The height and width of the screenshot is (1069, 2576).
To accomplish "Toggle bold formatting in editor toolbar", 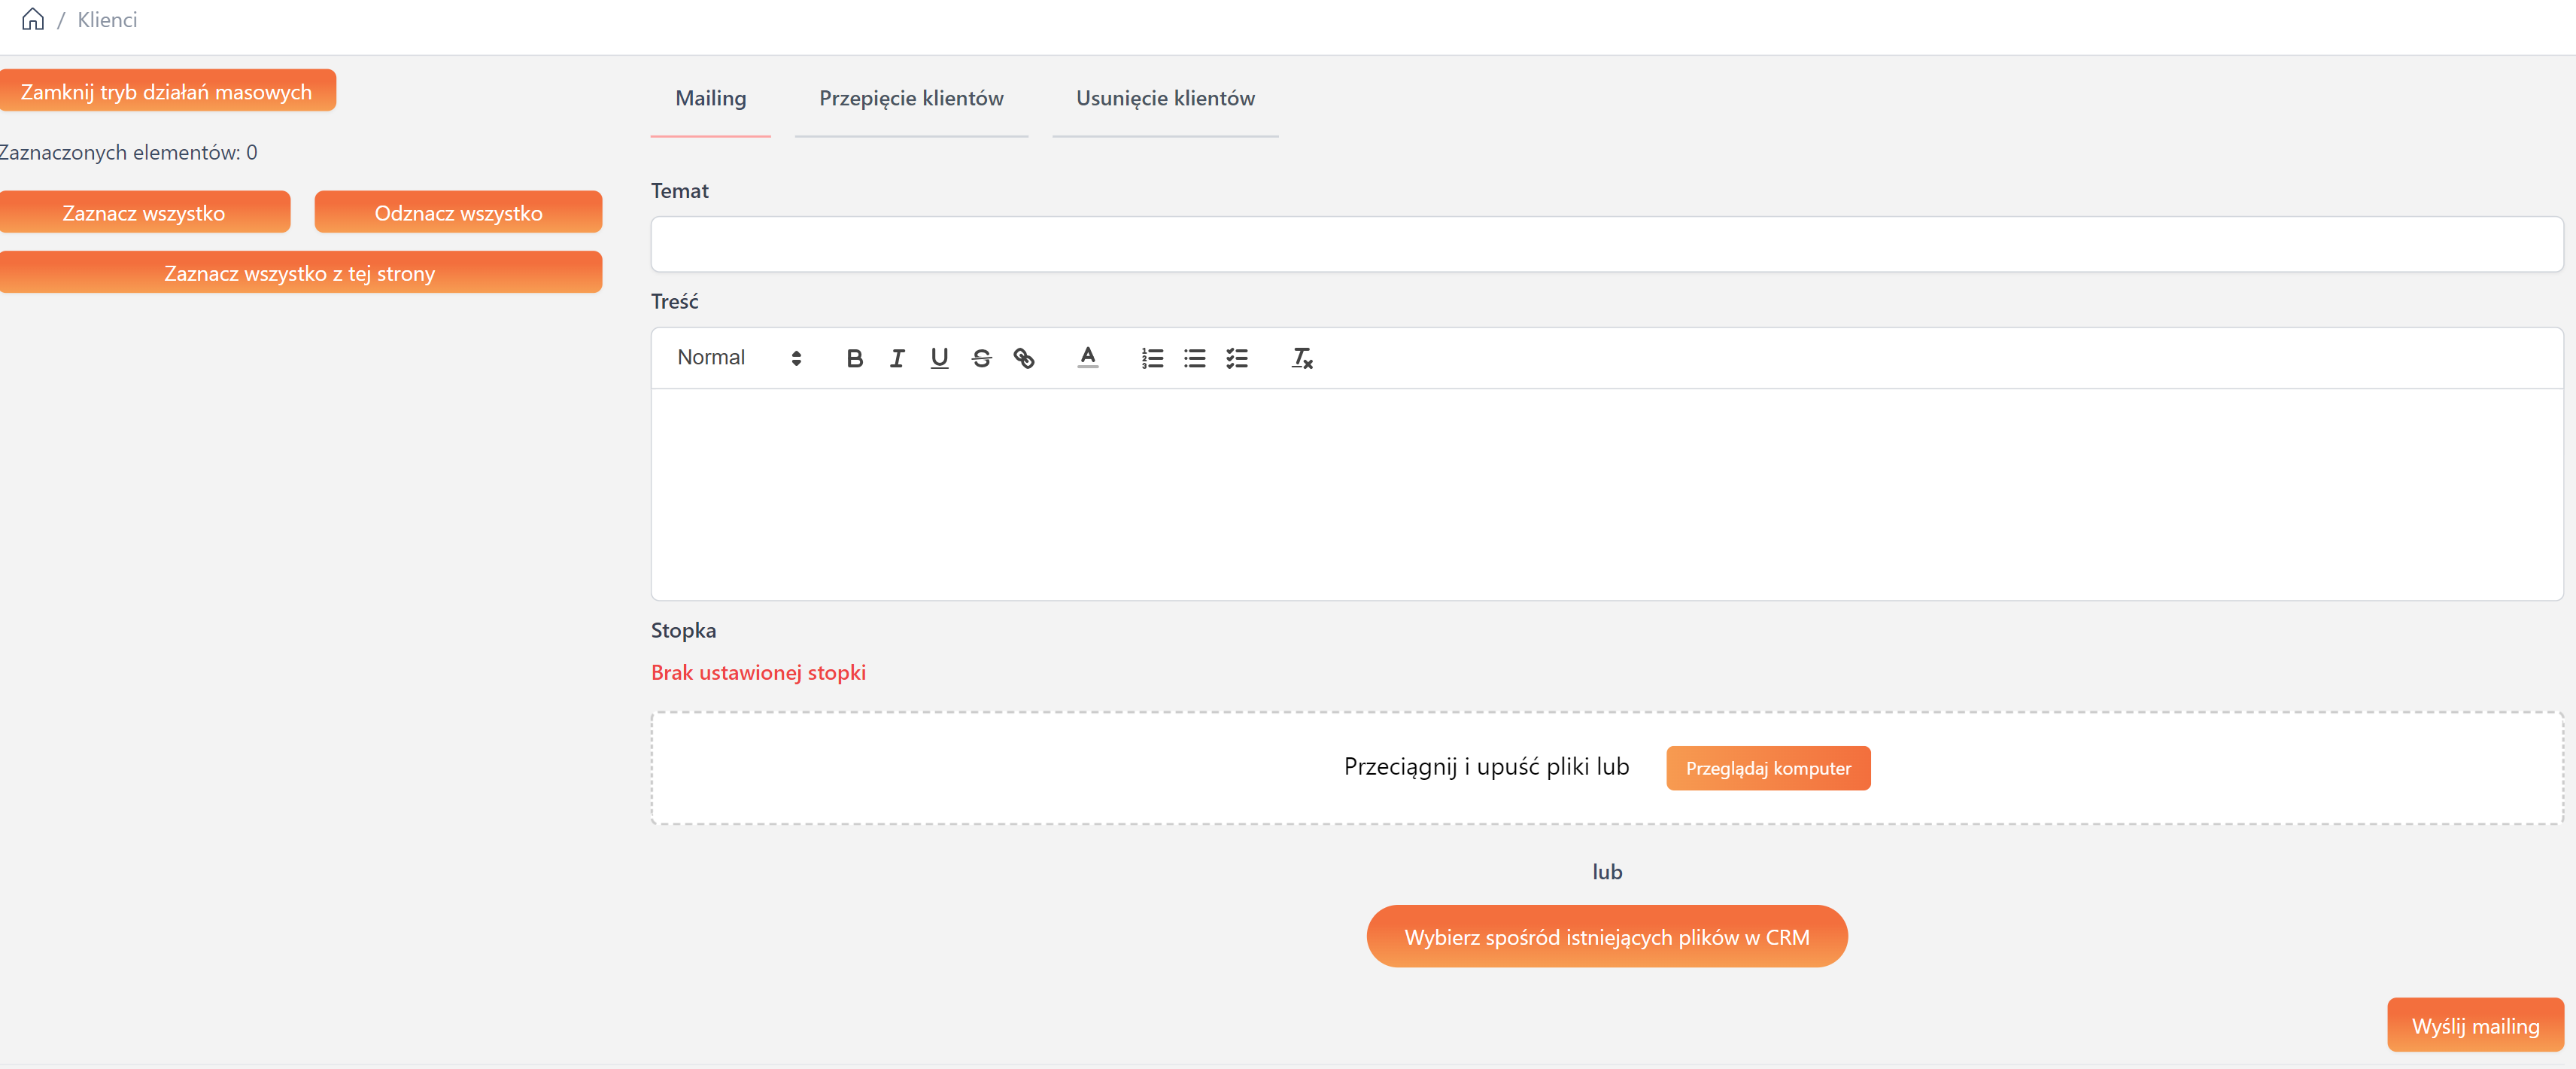I will click(854, 358).
